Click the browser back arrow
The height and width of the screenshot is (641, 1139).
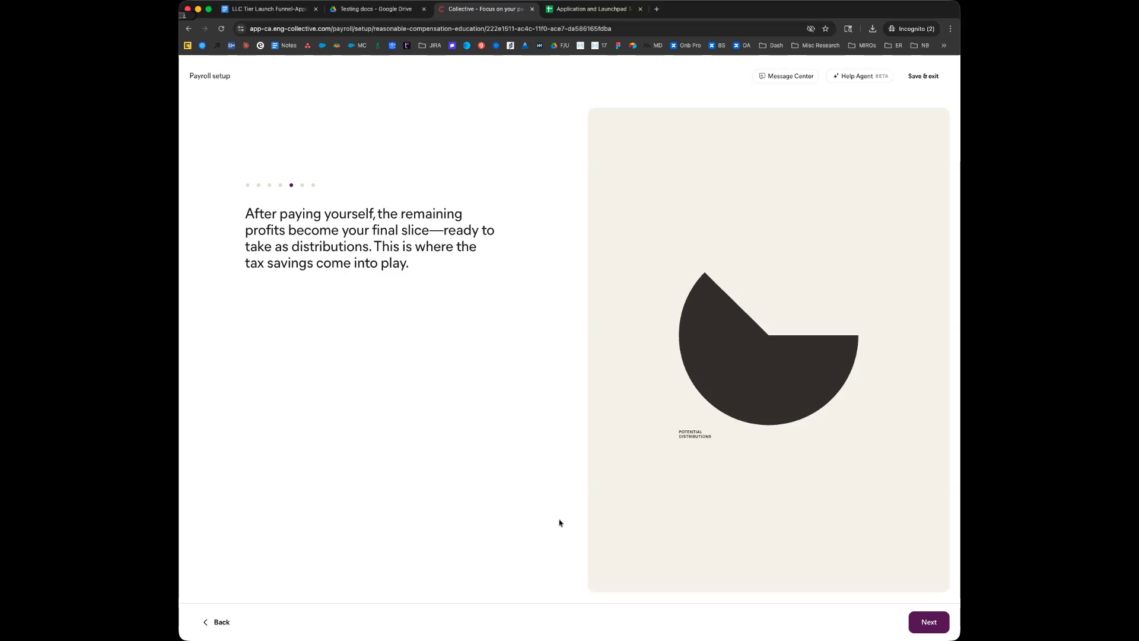click(x=189, y=28)
